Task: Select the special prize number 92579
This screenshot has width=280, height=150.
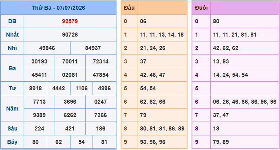Action: [x=70, y=21]
